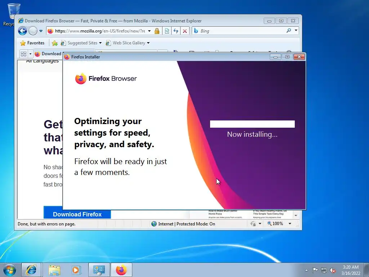Refresh the page with the blue arrows icon

[176, 31]
